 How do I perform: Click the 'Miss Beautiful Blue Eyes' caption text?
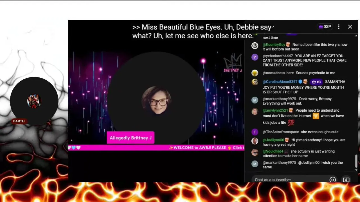pyautogui.click(x=181, y=27)
